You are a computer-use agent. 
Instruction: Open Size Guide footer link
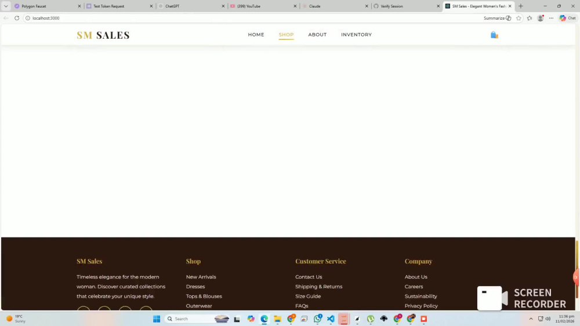(308, 296)
